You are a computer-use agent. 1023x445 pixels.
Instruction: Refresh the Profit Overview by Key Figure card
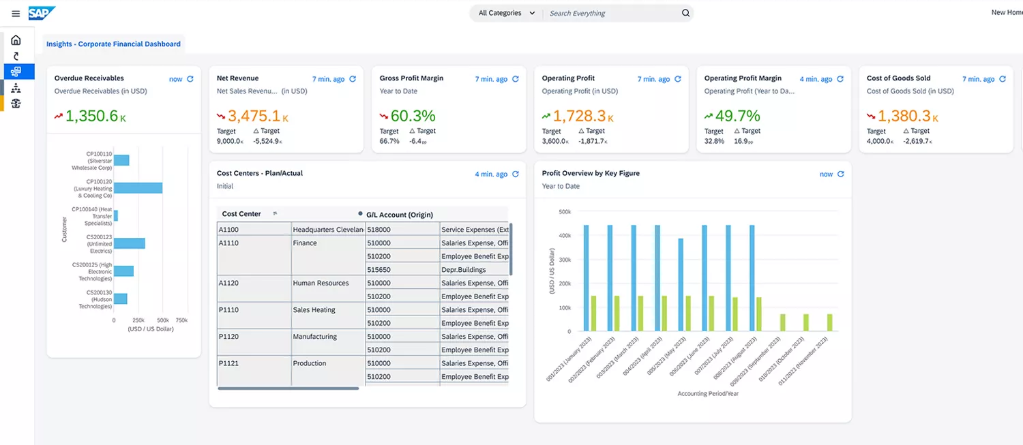pyautogui.click(x=840, y=174)
